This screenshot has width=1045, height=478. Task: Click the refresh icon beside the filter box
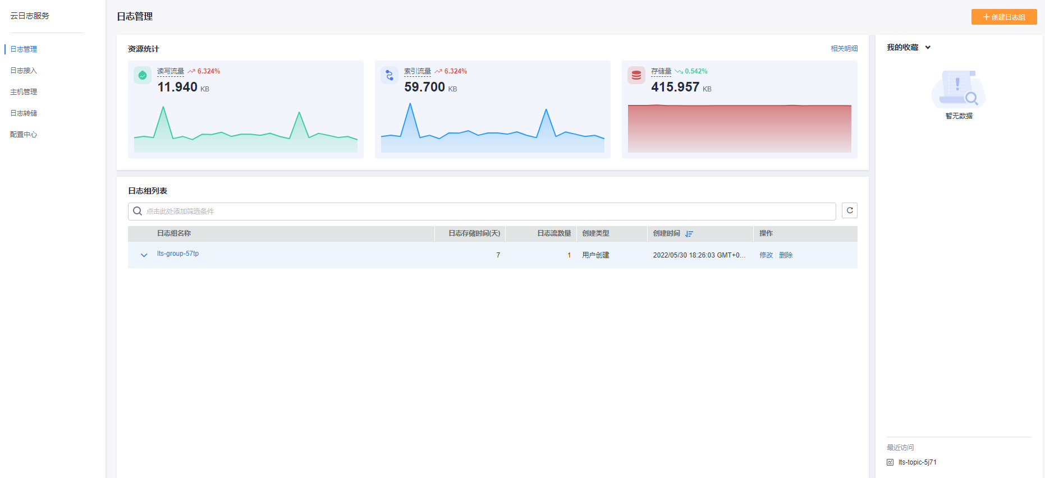pyautogui.click(x=850, y=210)
